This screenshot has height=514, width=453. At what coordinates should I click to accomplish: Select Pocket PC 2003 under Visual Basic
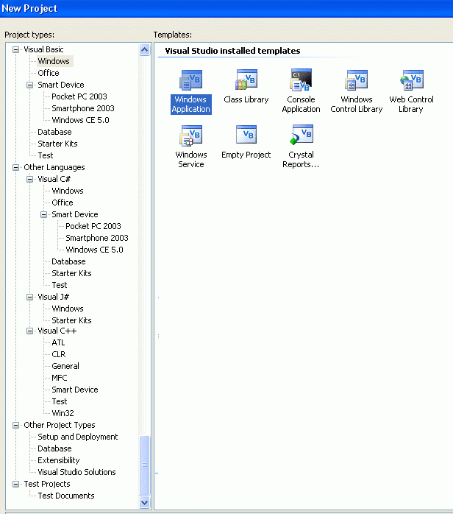click(x=79, y=96)
